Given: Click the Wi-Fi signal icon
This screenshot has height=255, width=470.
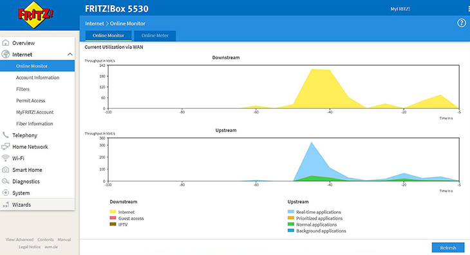Looking at the screenshot, I should (5, 158).
